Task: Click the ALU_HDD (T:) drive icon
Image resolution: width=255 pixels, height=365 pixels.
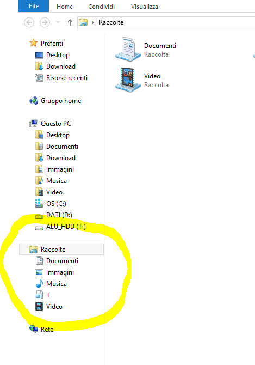Action: [39, 228]
